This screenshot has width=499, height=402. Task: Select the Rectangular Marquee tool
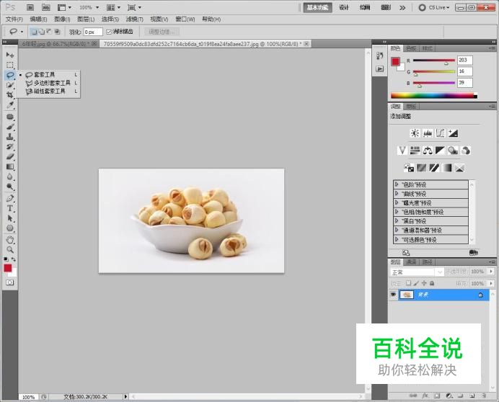click(x=10, y=65)
